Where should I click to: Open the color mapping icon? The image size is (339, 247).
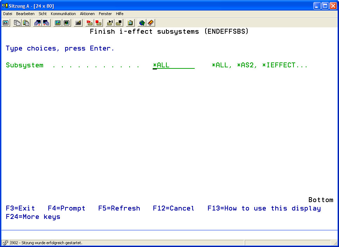click(67, 23)
